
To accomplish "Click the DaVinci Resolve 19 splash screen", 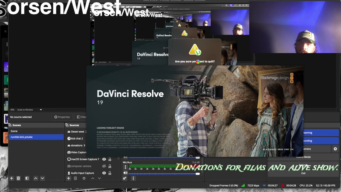I will [195, 111].
